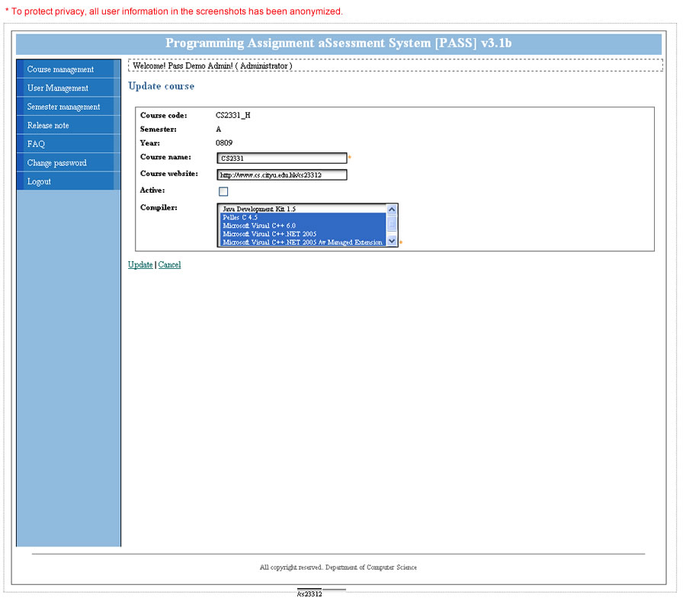Click the Update link to save course
The height and width of the screenshot is (598, 686).
[x=140, y=265]
